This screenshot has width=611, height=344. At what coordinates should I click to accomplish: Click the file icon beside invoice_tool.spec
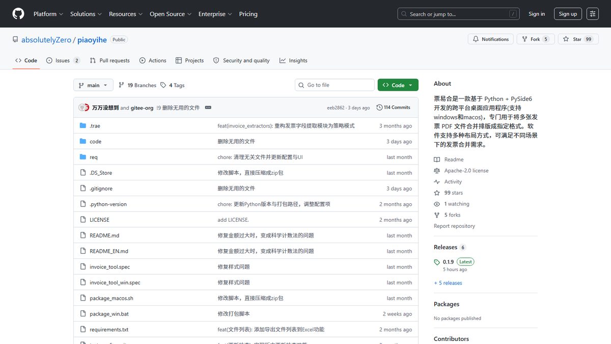[83, 267]
